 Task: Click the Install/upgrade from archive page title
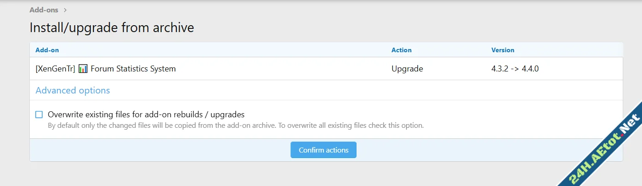click(x=112, y=27)
